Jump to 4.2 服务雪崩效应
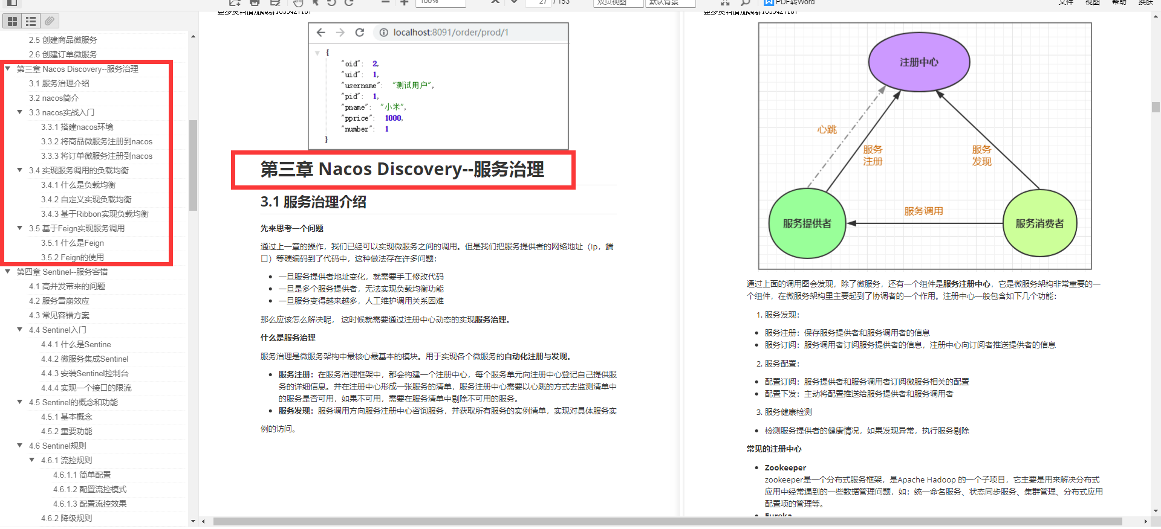Screen dimensions: 1161x529 click(x=59, y=301)
